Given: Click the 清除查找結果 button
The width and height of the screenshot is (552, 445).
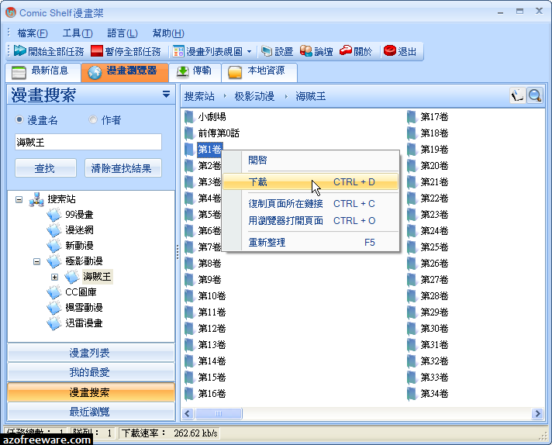Looking at the screenshot, I should 123,168.
